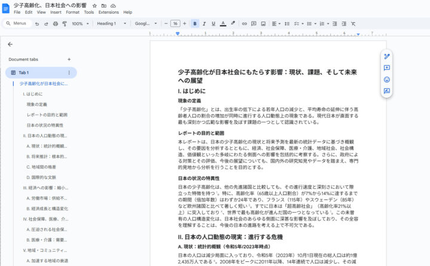
Task: Increase paragraph indent
Action: click(344, 24)
